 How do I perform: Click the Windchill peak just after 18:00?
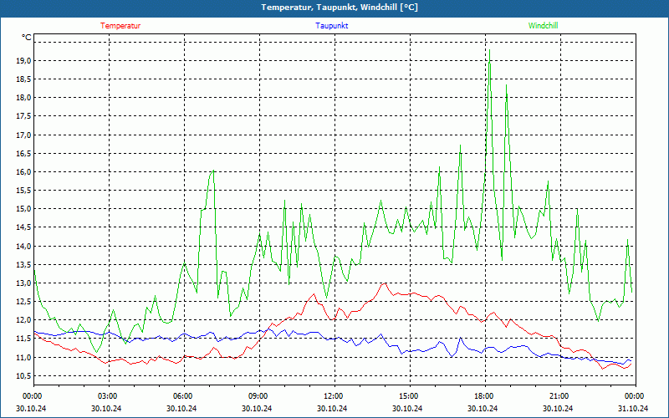pos(489,51)
